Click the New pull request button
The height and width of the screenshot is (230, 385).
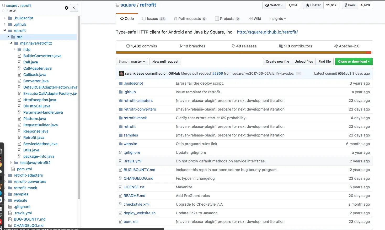(165, 62)
